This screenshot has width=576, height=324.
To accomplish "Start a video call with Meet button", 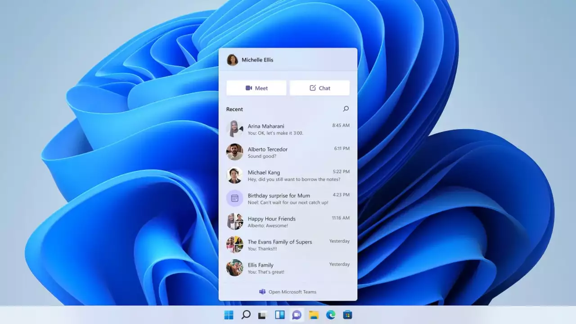I will [256, 88].
